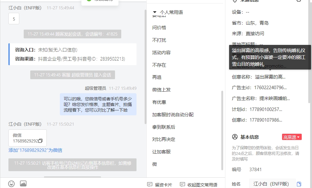This screenshot has width=312, height=188.
Task: Open the 留资卡片 button
Action: point(160,185)
